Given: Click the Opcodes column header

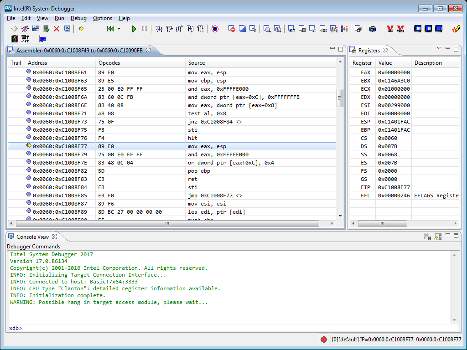Looking at the screenshot, I should tap(109, 63).
